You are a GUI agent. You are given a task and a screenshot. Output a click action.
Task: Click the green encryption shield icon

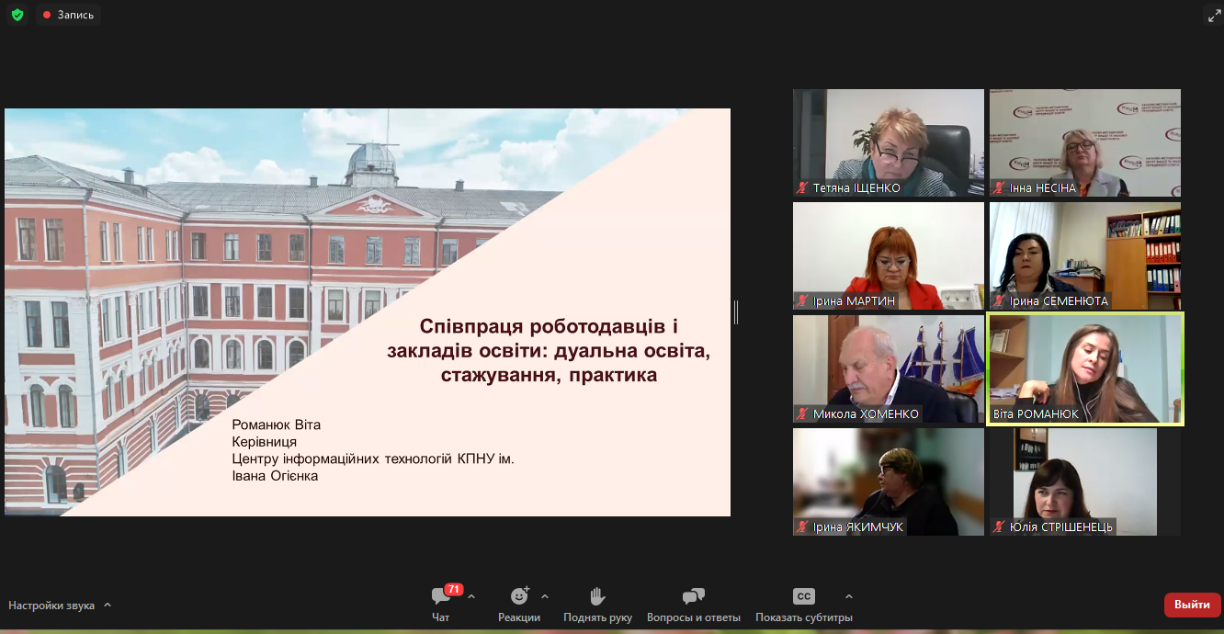[17, 15]
